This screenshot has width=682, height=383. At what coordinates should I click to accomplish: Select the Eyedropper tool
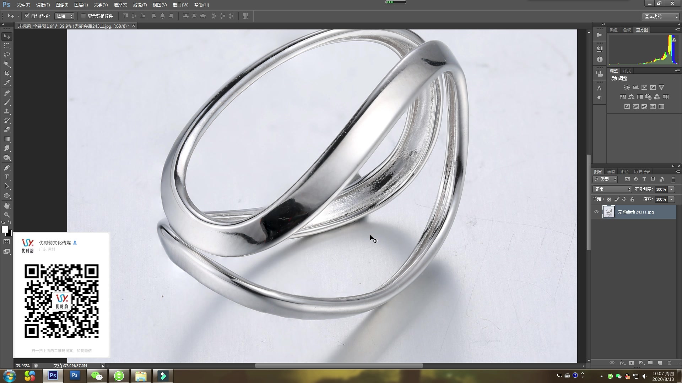pyautogui.click(x=7, y=83)
